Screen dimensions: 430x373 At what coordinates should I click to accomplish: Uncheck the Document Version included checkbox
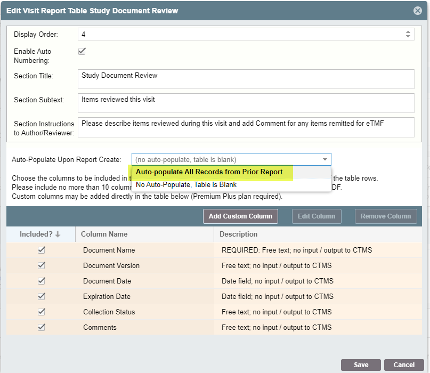pos(42,265)
